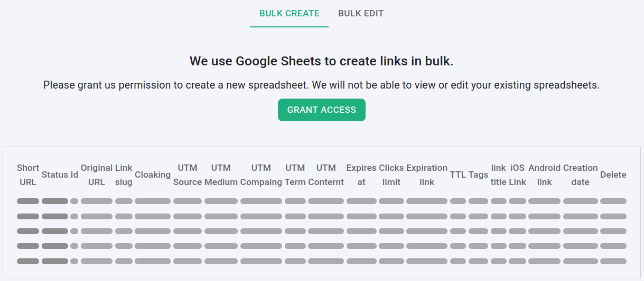
Task: Switch to the Bulk Create tab
Action: point(289,14)
